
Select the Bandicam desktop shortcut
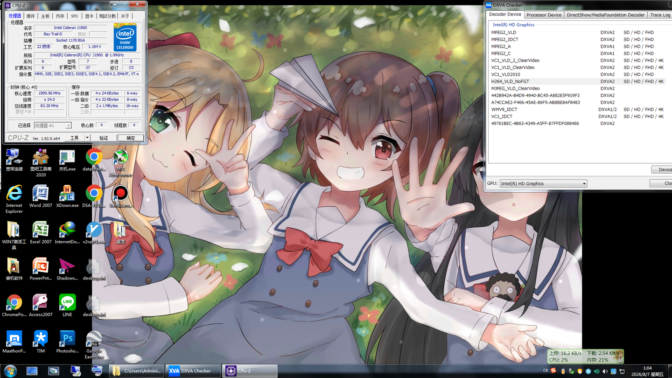coord(120,196)
